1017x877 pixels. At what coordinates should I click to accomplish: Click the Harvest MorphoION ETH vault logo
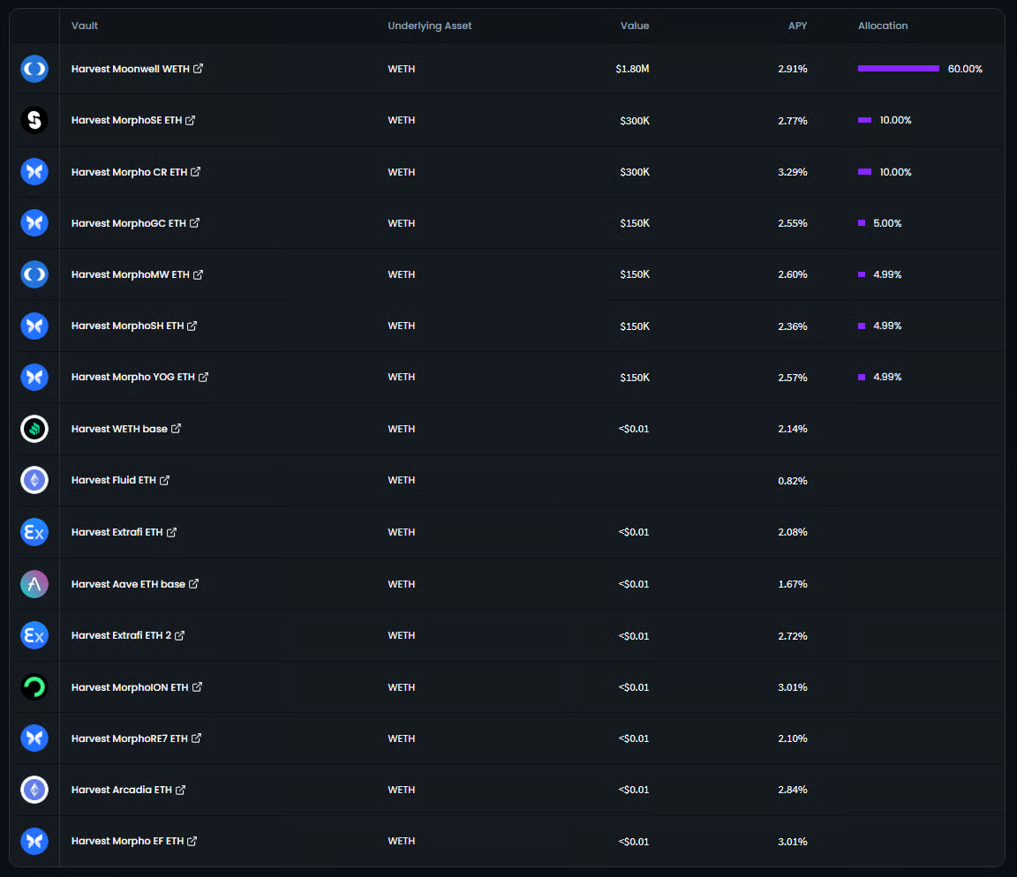click(x=34, y=687)
